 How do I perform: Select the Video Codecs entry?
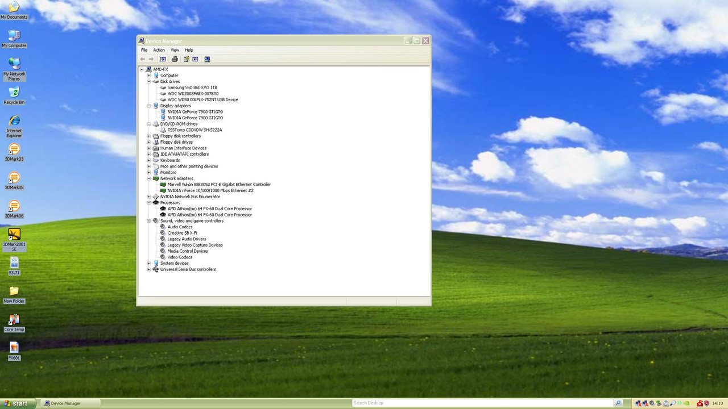tap(180, 257)
